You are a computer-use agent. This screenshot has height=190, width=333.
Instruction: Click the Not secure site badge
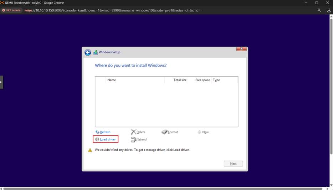click(11, 10)
